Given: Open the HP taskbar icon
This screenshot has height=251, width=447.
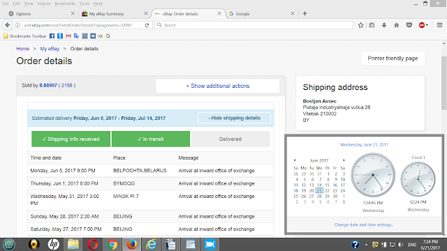Looking at the screenshot, I should (x=53, y=245).
